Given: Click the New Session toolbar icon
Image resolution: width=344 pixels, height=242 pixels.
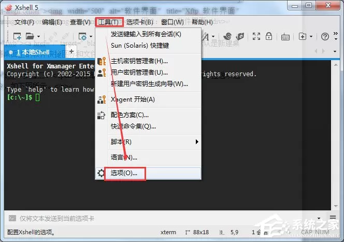Looking at the screenshot, I should tap(17, 36).
